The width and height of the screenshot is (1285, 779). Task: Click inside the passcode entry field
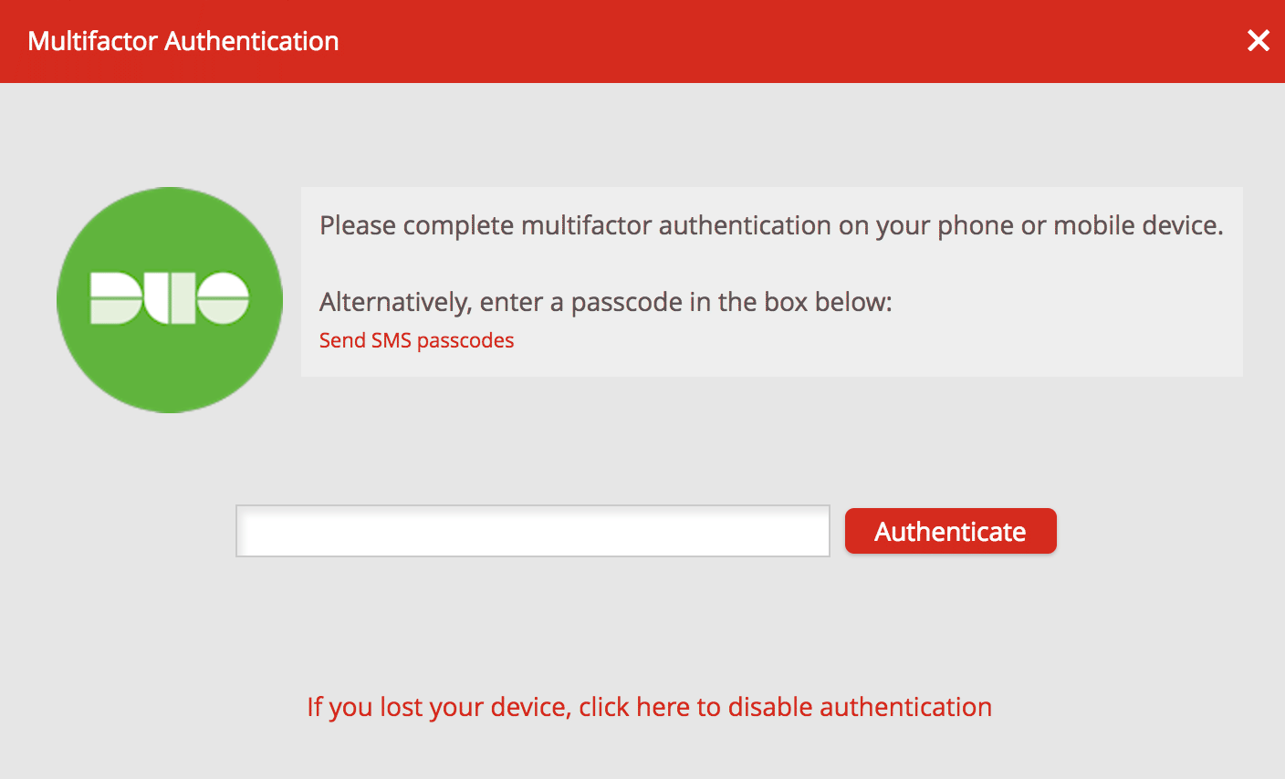click(x=532, y=530)
